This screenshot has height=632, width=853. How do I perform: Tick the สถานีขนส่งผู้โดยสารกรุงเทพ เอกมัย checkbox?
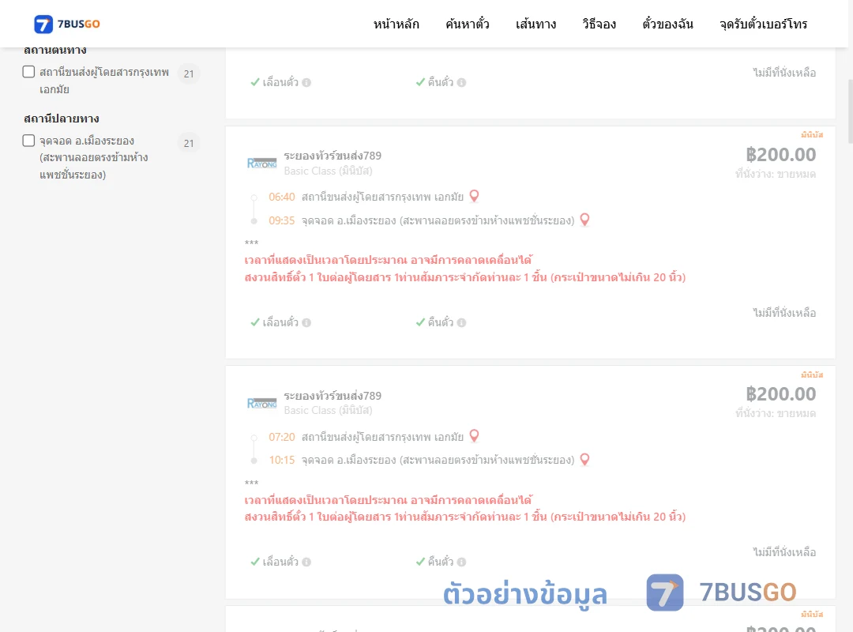pos(29,72)
